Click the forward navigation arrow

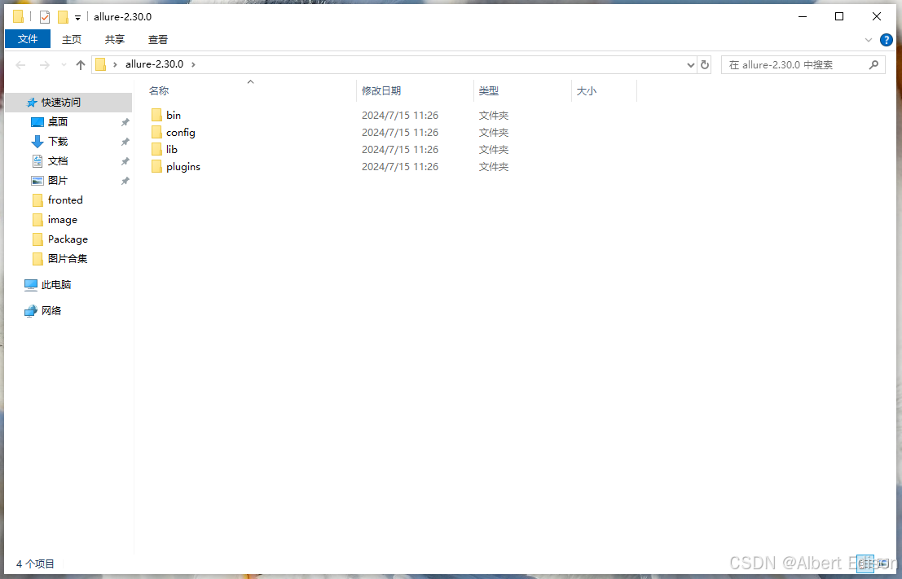point(44,65)
